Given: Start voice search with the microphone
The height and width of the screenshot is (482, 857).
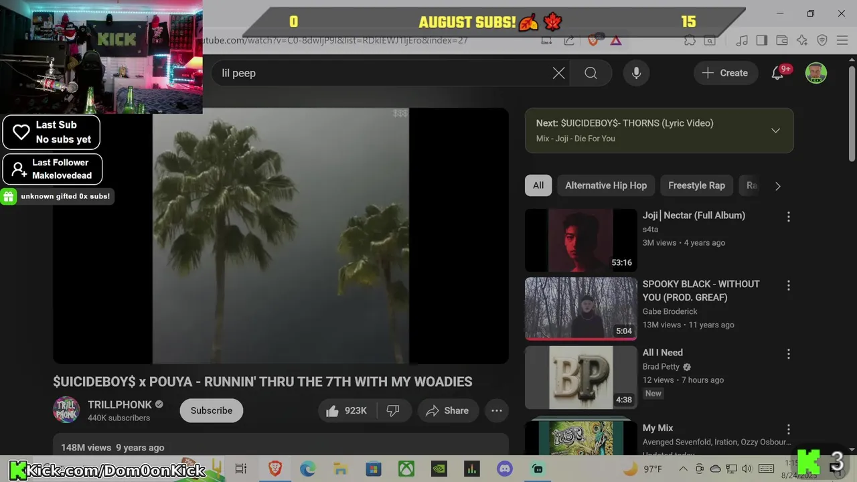Looking at the screenshot, I should tap(636, 73).
